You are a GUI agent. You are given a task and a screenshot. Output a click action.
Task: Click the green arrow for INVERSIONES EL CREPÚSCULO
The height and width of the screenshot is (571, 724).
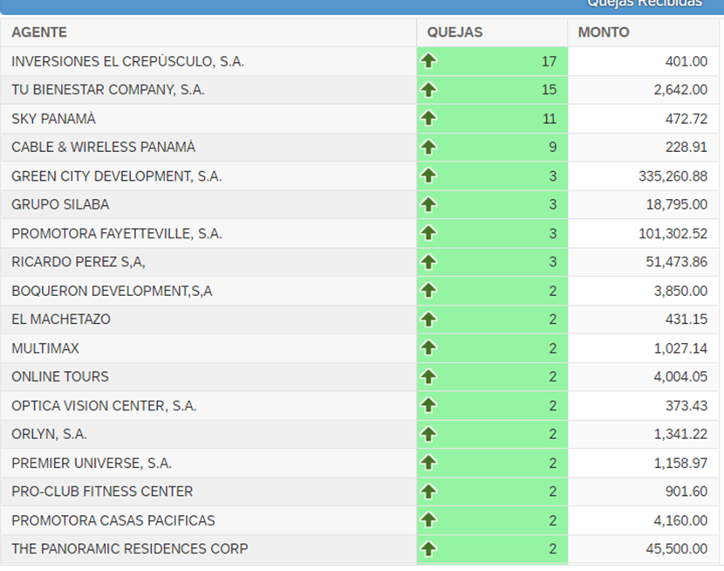pos(429,60)
